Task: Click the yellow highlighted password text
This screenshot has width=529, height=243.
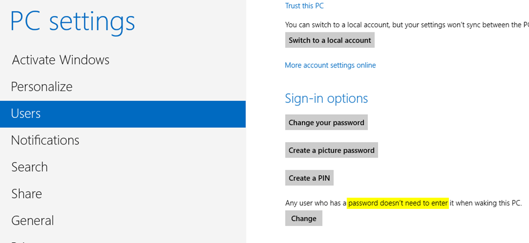Action: 398,203
